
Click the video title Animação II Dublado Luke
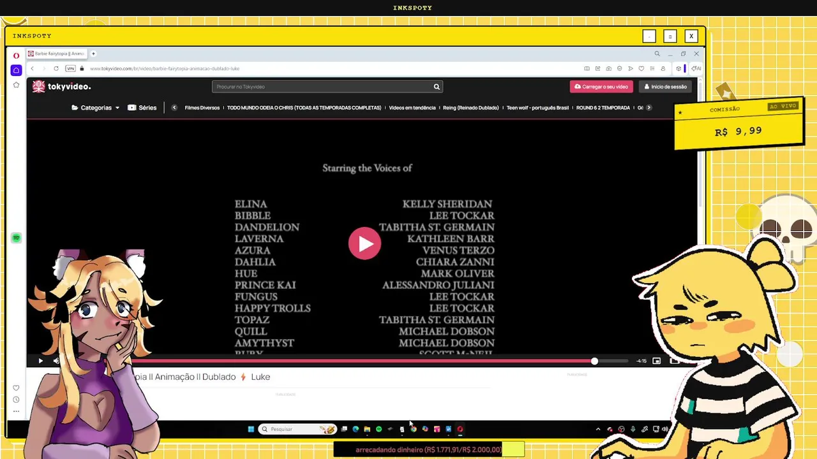203,377
